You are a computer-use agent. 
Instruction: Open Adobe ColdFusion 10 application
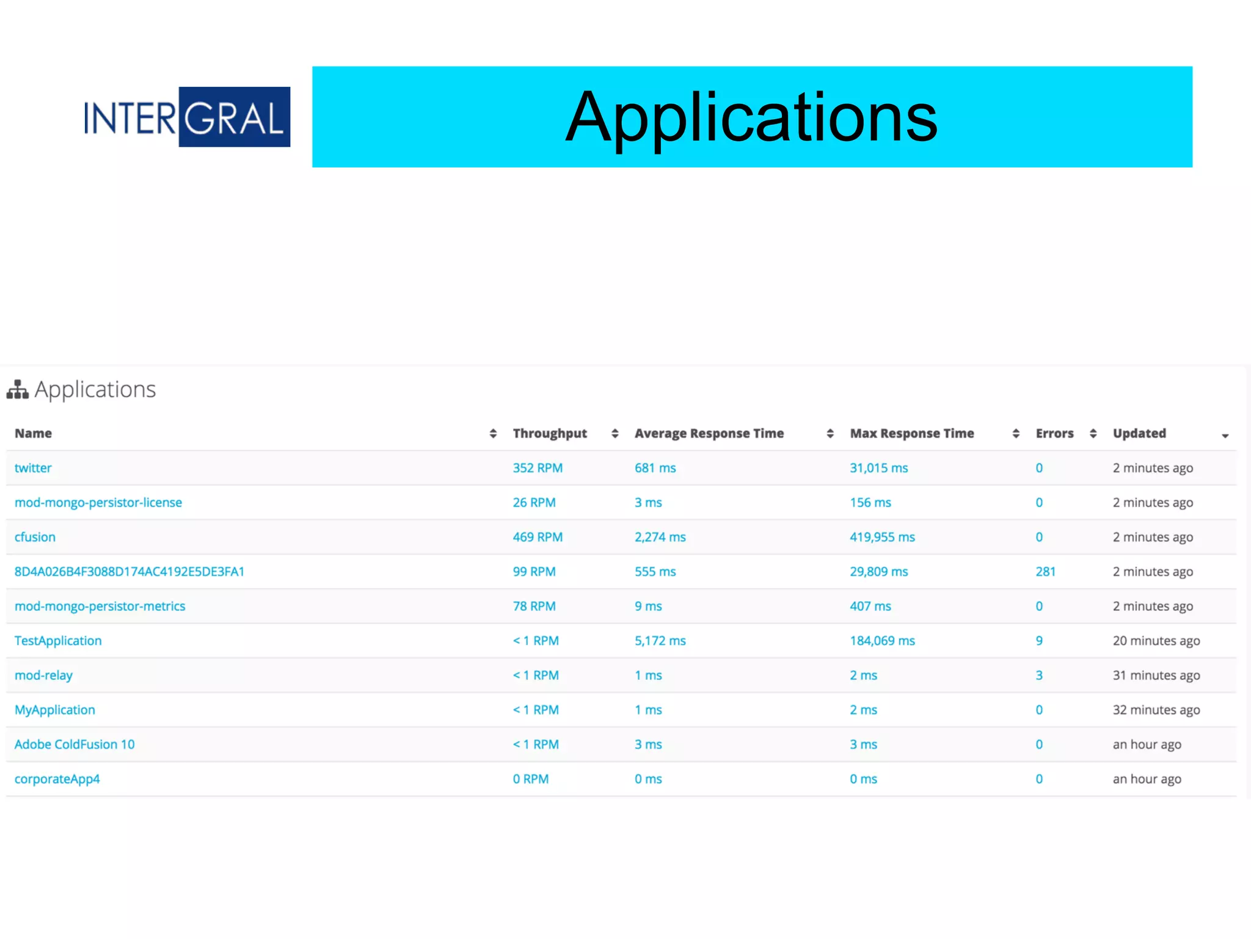click(x=75, y=745)
